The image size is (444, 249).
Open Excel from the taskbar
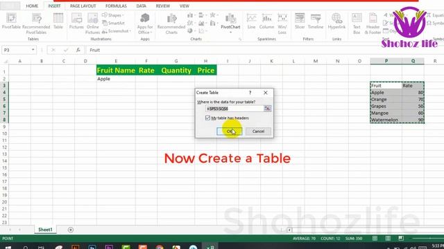210,247
